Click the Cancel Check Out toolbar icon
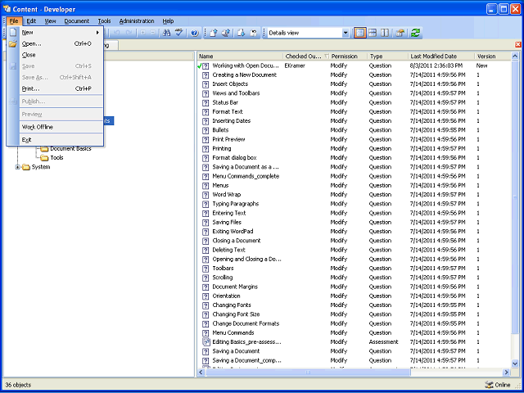Screen dimensions: 524x393 tap(254, 33)
